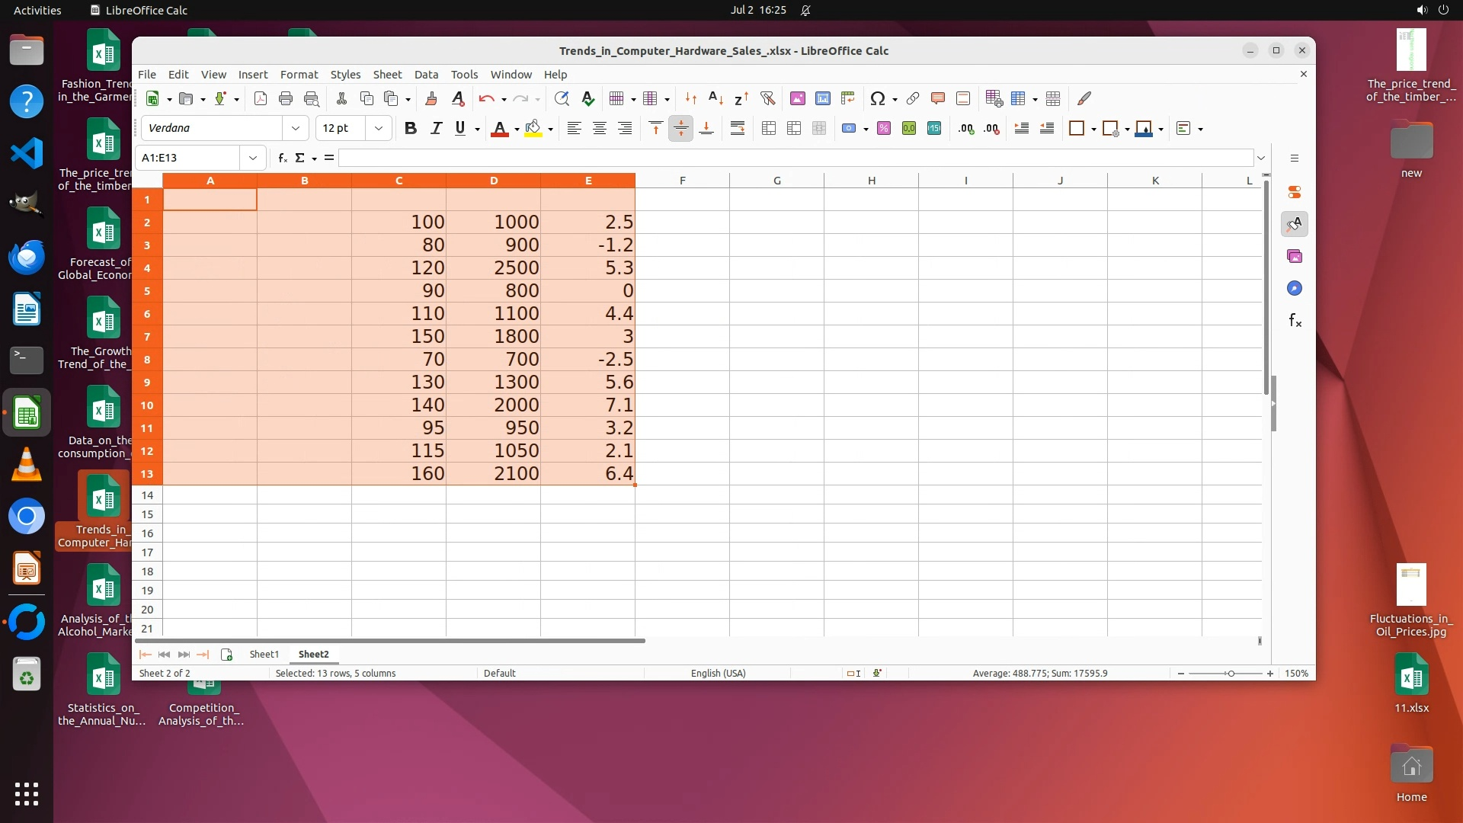Toggle Wrap Text button
Image resolution: width=1463 pixels, height=823 pixels.
(x=737, y=129)
